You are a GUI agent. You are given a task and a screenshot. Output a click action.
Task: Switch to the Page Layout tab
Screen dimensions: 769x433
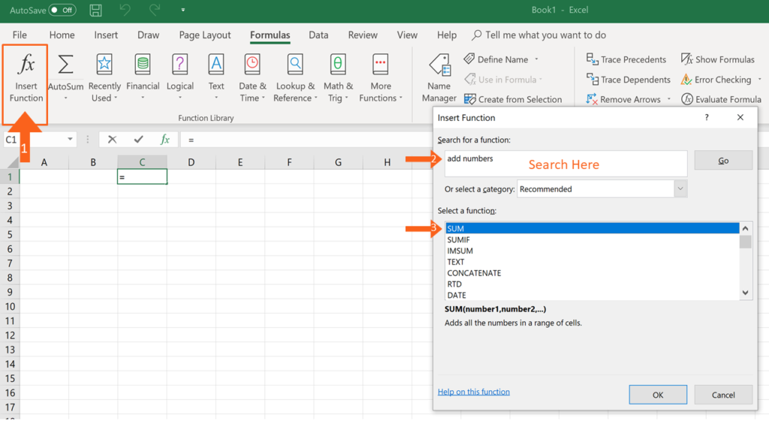coord(204,35)
